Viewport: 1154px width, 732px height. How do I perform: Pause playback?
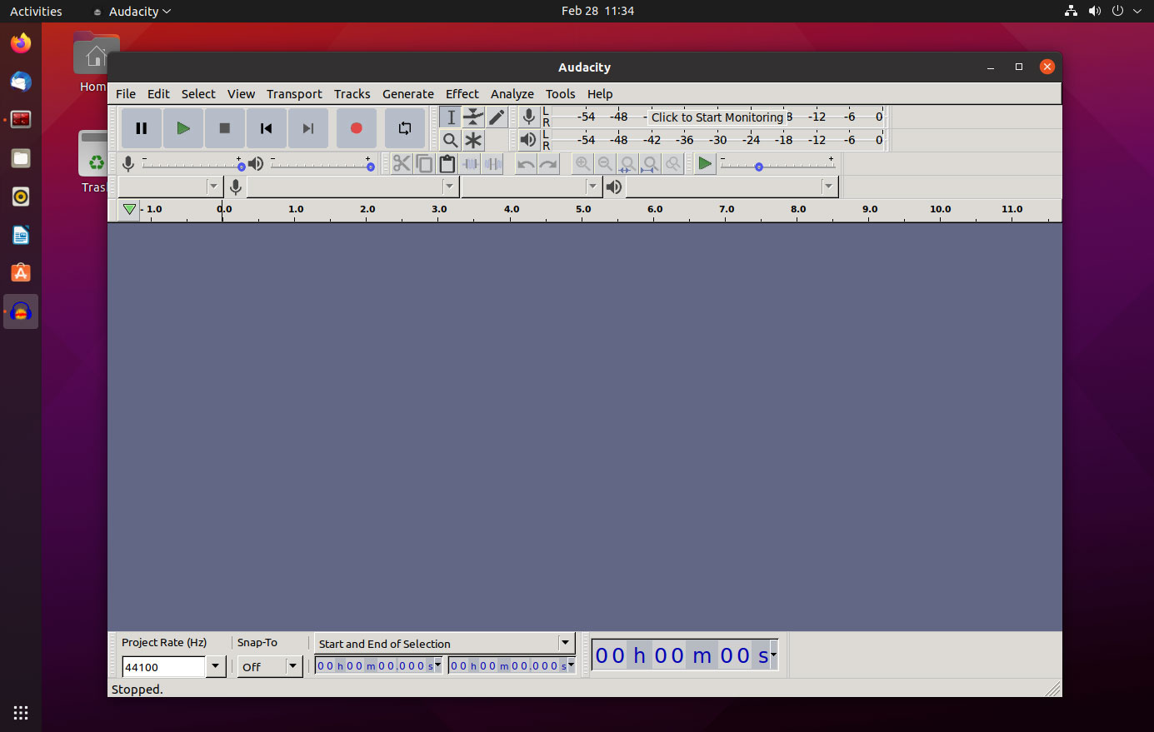[141, 127]
